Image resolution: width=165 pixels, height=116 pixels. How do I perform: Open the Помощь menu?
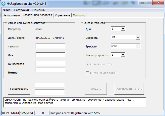tap(38, 10)
